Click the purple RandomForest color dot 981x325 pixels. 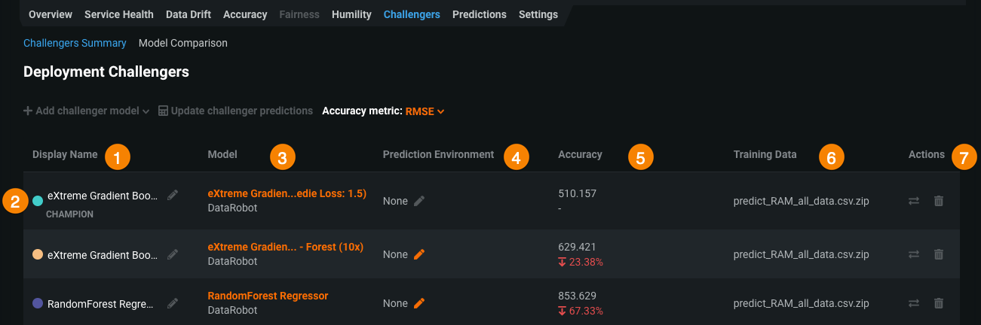(x=38, y=303)
